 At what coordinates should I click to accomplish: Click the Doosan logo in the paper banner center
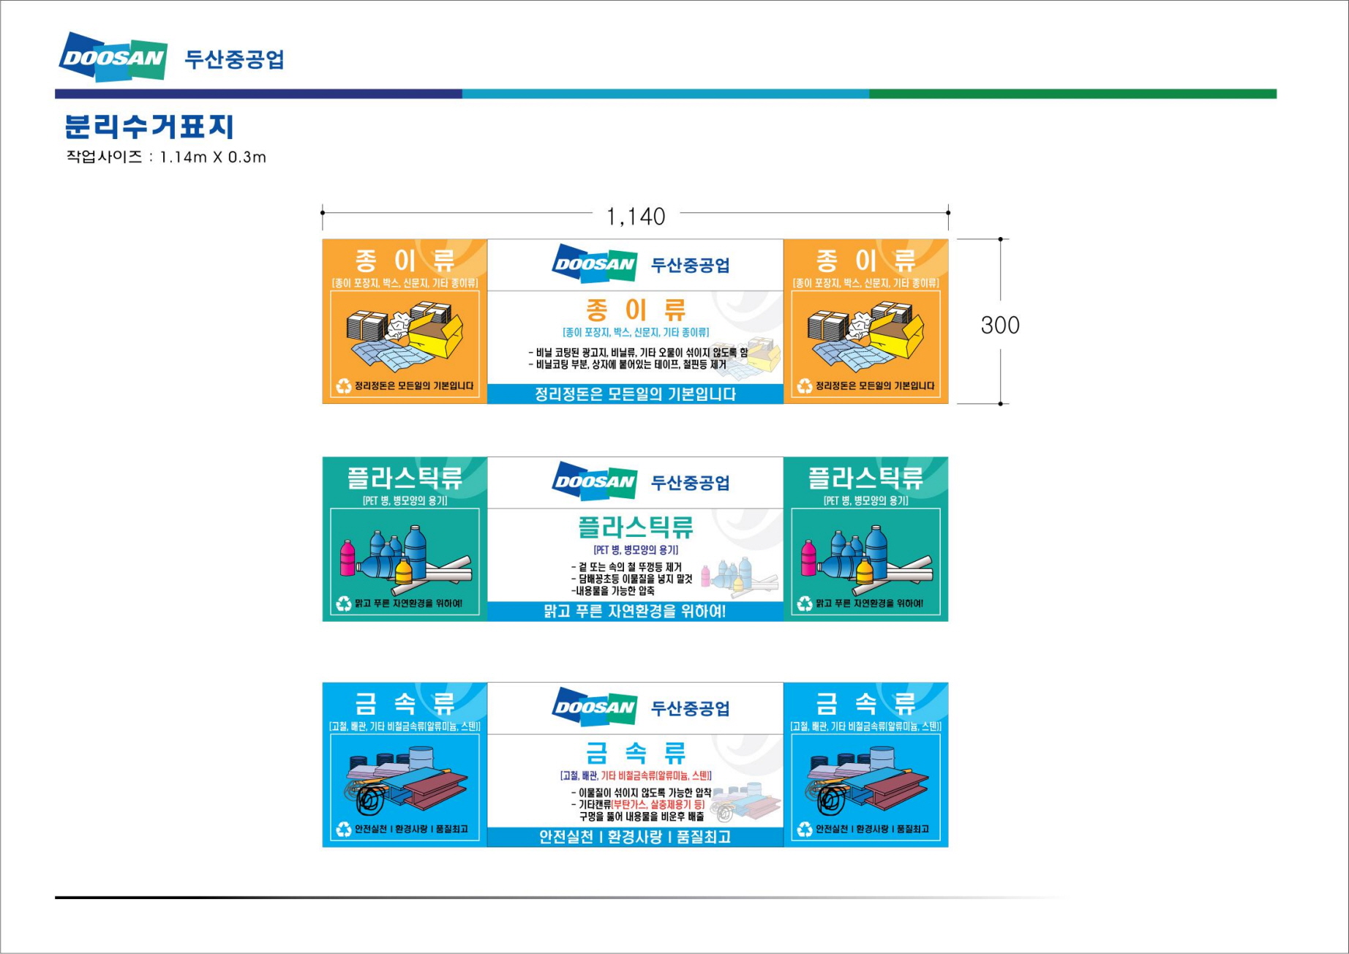pyautogui.click(x=594, y=263)
